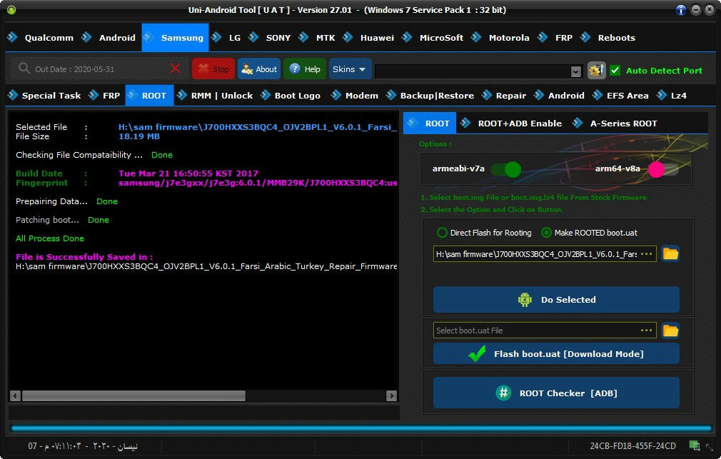Expand the port selection combo box
The height and width of the screenshot is (459, 721).
point(575,71)
